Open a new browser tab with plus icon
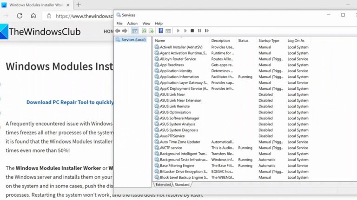 click(79, 5)
